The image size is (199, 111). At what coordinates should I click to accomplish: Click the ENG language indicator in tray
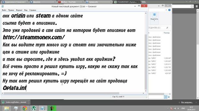pos(183,108)
